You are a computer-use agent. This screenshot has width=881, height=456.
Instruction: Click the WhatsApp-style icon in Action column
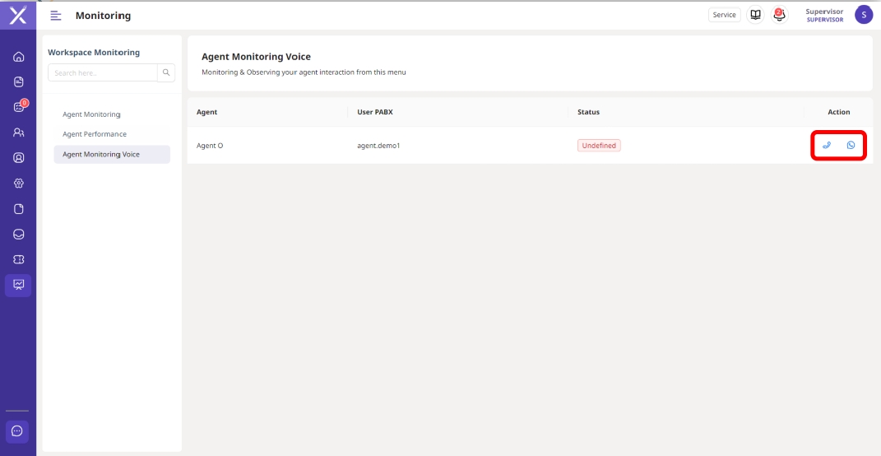coord(851,146)
